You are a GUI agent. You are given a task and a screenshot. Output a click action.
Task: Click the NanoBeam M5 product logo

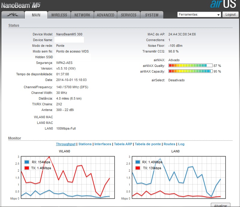(x=21, y=5)
